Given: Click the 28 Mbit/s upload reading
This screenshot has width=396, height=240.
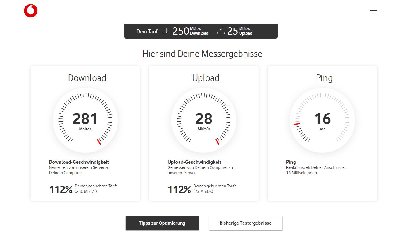Looking at the screenshot, I should tap(203, 119).
